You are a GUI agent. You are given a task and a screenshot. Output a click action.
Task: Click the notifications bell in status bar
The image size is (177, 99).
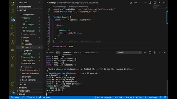coord(165,97)
